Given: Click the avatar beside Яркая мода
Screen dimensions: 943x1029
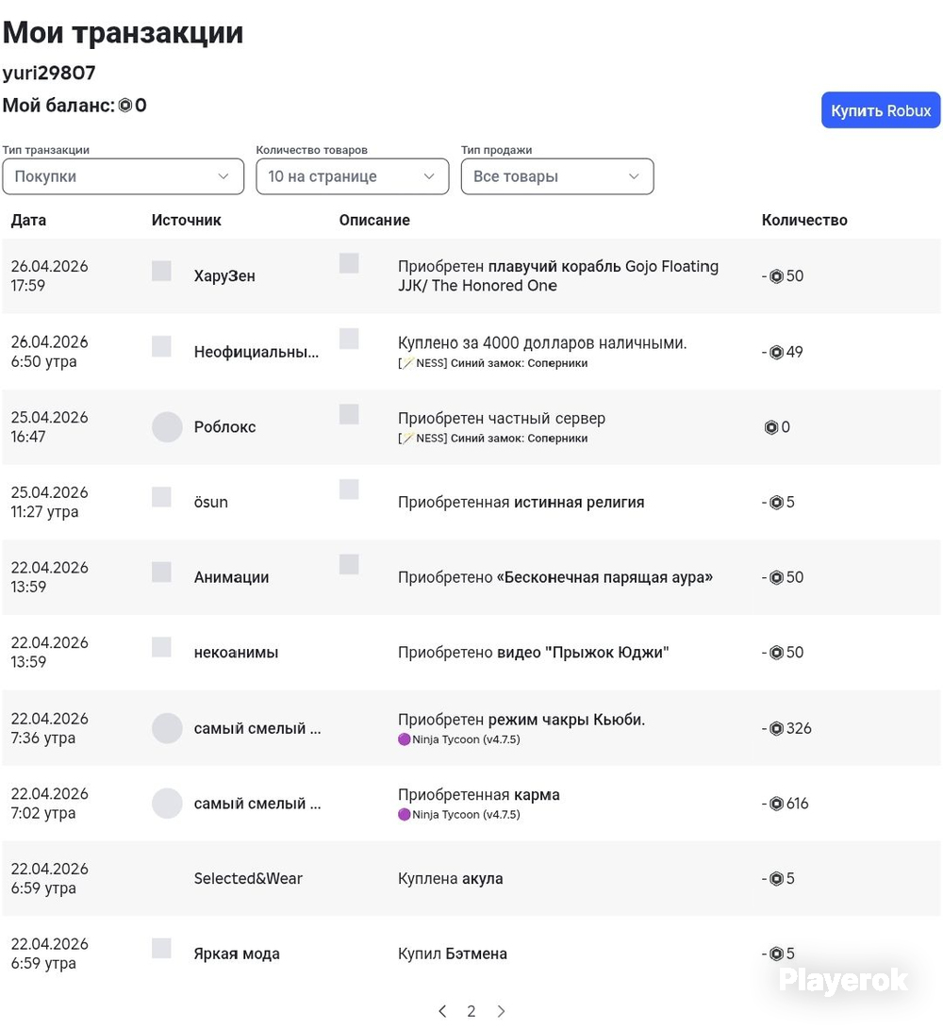Looking at the screenshot, I should click(161, 948).
